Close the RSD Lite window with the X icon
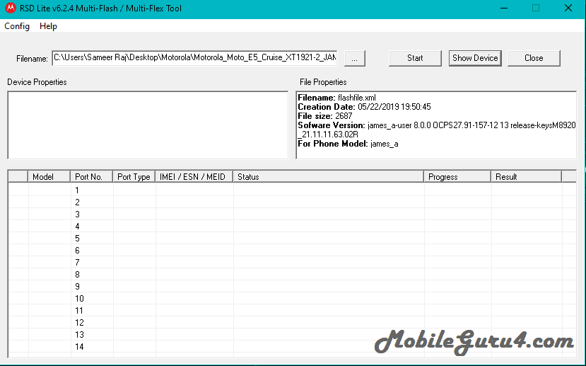This screenshot has width=586, height=366. [x=568, y=8]
